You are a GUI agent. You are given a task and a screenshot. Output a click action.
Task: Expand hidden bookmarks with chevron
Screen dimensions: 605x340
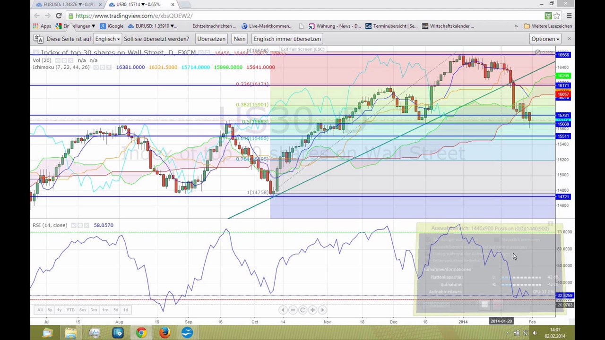click(516, 26)
